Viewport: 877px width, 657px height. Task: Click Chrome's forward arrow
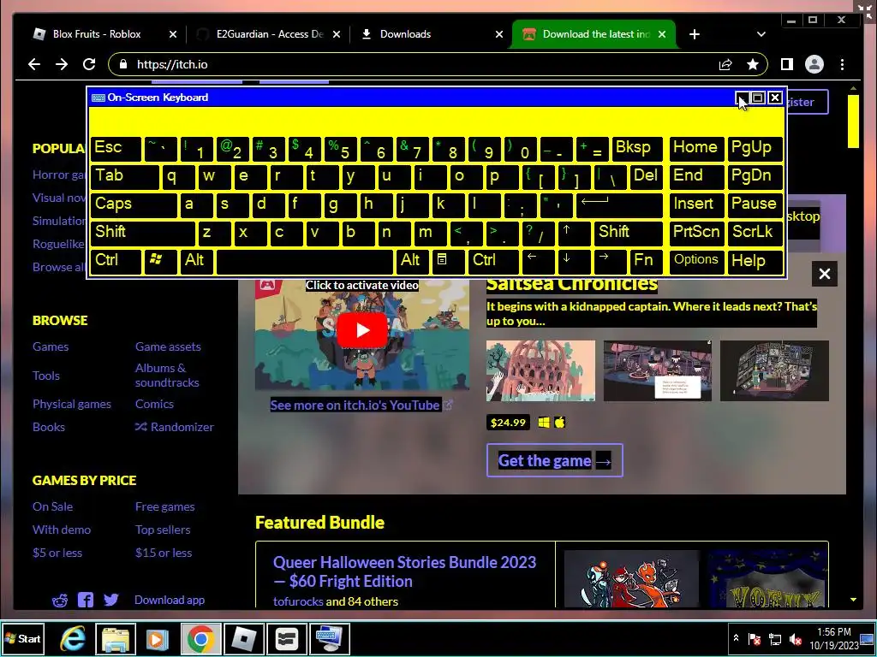(x=62, y=64)
